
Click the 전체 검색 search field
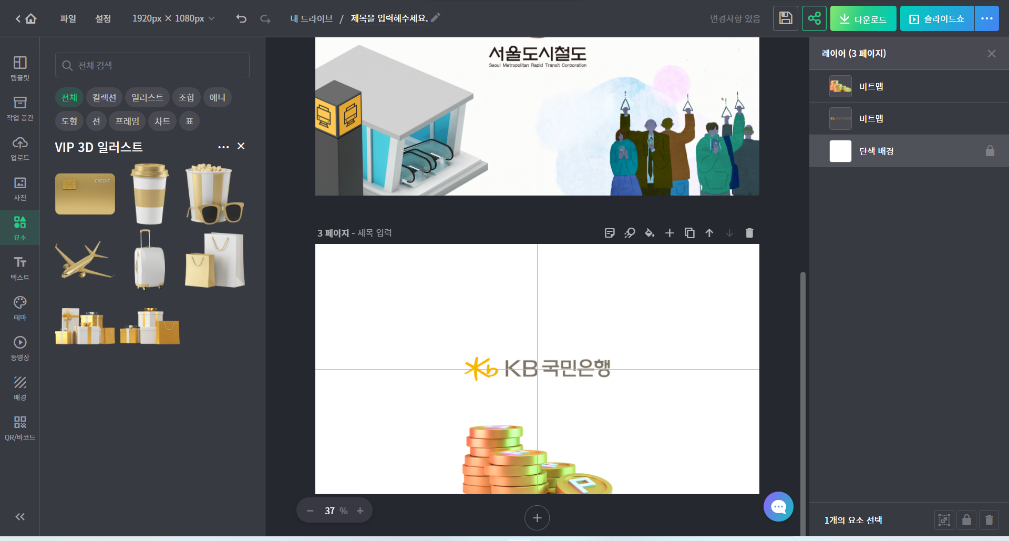coord(152,65)
